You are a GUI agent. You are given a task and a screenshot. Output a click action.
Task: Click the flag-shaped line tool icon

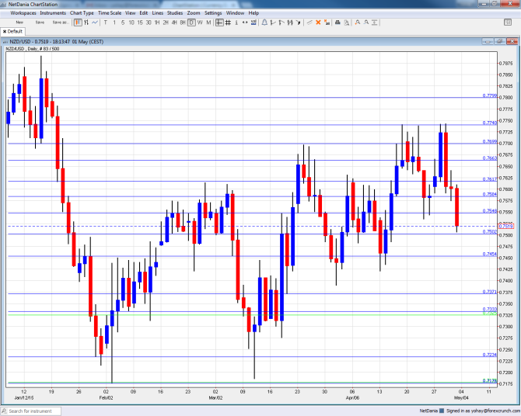click(281, 23)
